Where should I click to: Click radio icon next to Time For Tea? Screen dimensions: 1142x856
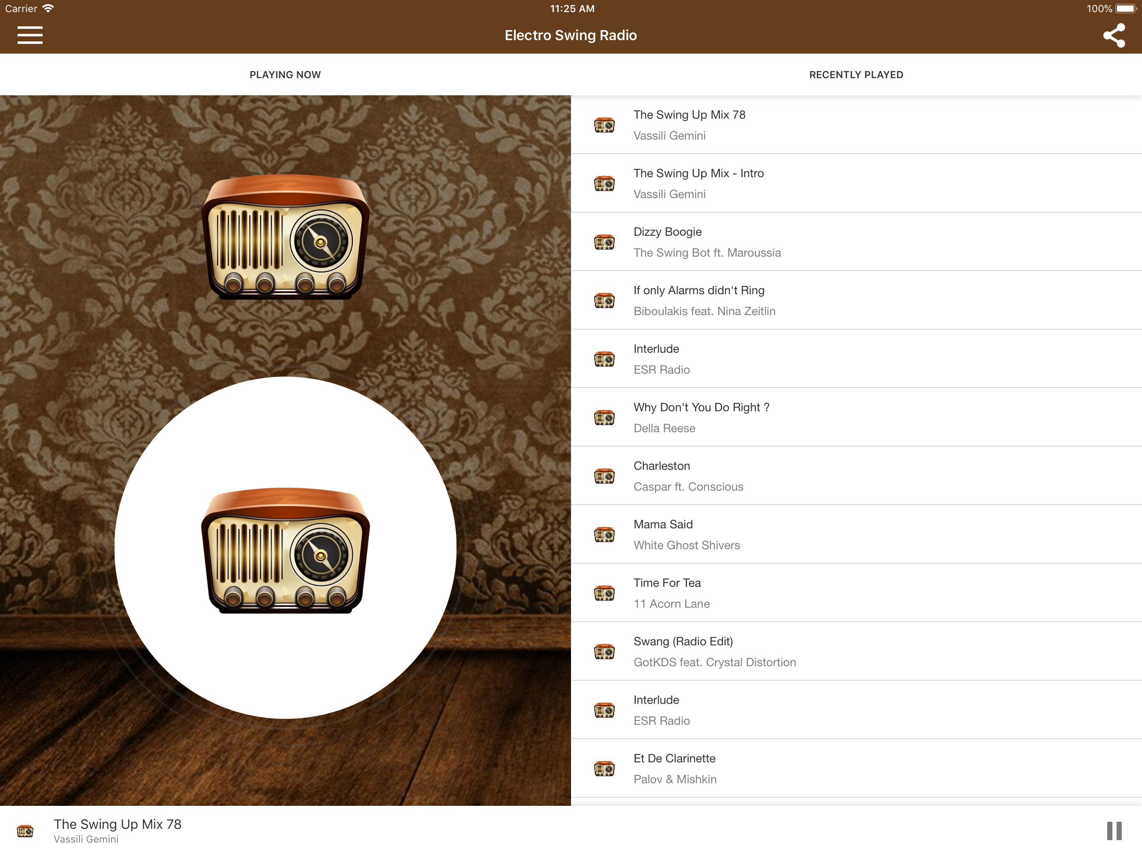[604, 593]
